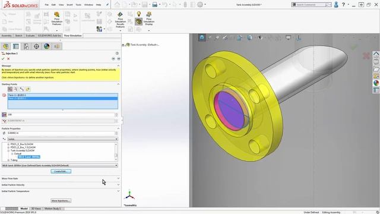This screenshot has width=380, height=214.
Task: Select the fourth Starting Points mode icon
Action: coord(27,89)
